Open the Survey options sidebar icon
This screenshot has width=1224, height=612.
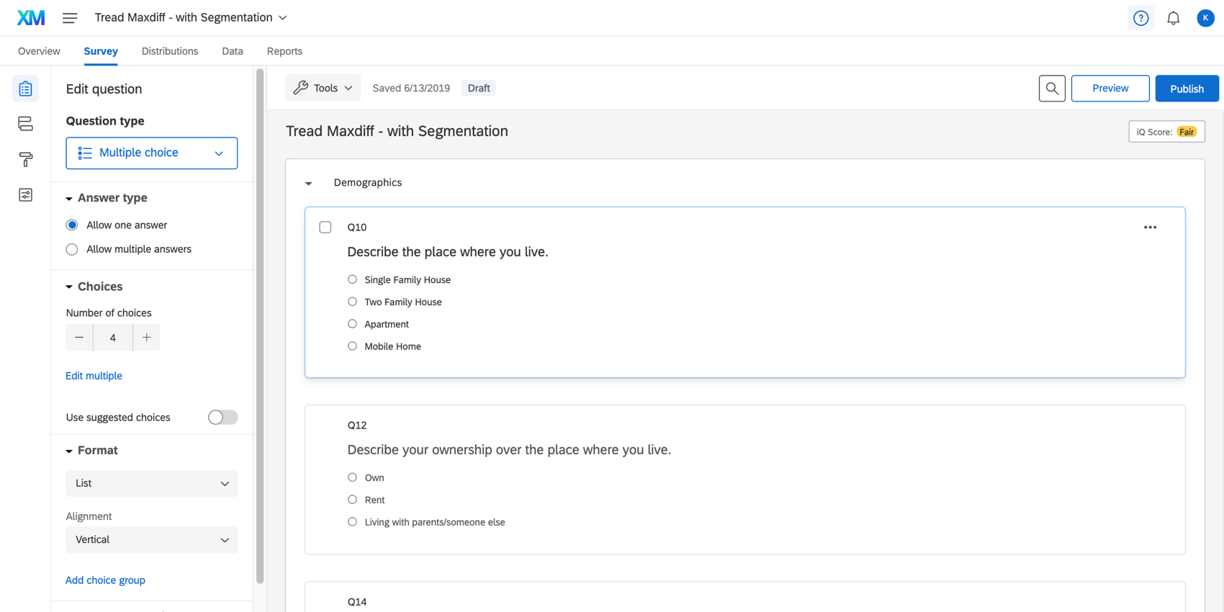25,195
